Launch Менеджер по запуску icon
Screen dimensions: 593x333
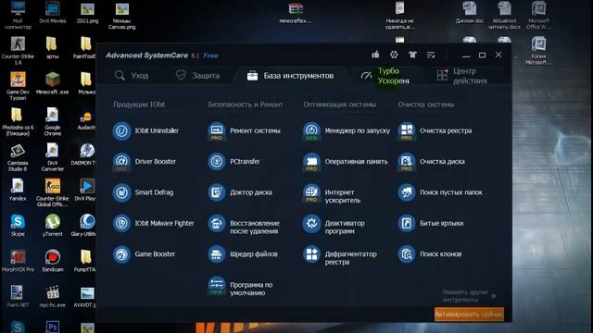311,131
